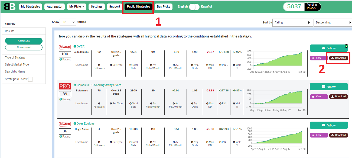Click the info icon beside Over Equipas
This screenshot has height=158, width=352.
click(75, 123)
